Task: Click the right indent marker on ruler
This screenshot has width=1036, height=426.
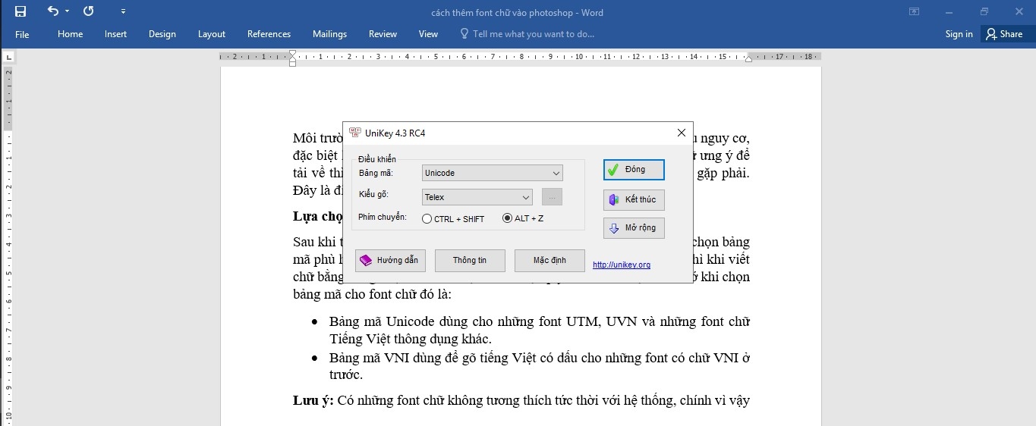Action: [x=748, y=58]
